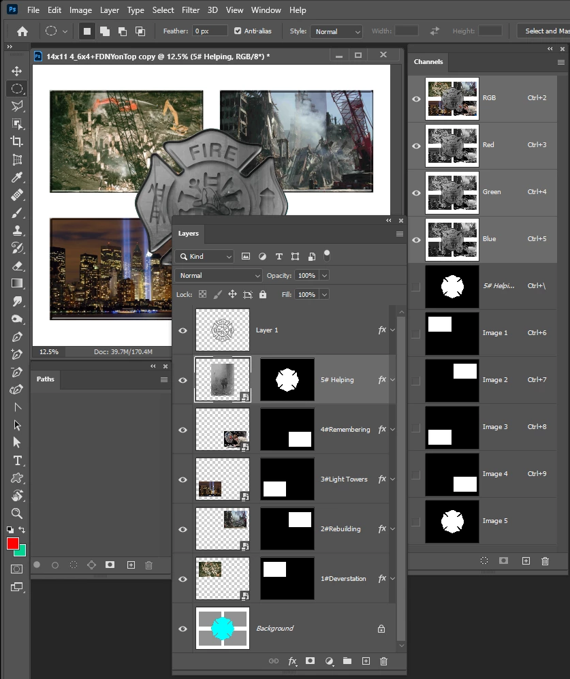The height and width of the screenshot is (679, 570).
Task: Hide Layer 1 visibility eye
Action: click(183, 330)
